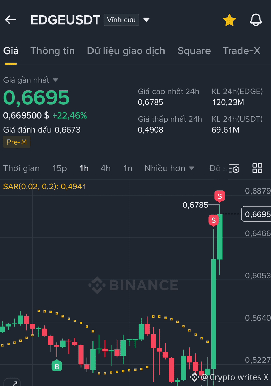The width and height of the screenshot is (271, 386).
Task: Select the 1n timeframe
Action: 128,168
